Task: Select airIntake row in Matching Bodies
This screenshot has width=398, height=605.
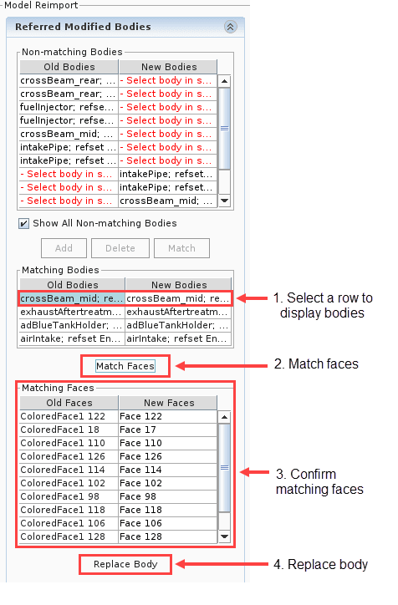Action: click(125, 338)
